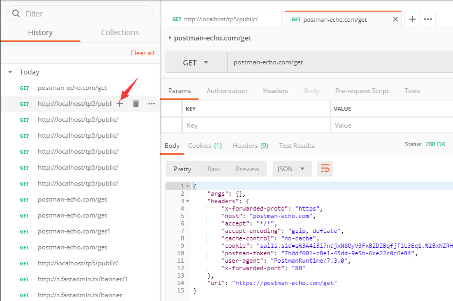Open the JSON format dropdown
Image resolution: width=453 pixels, height=301 pixels.
pyautogui.click(x=292, y=169)
